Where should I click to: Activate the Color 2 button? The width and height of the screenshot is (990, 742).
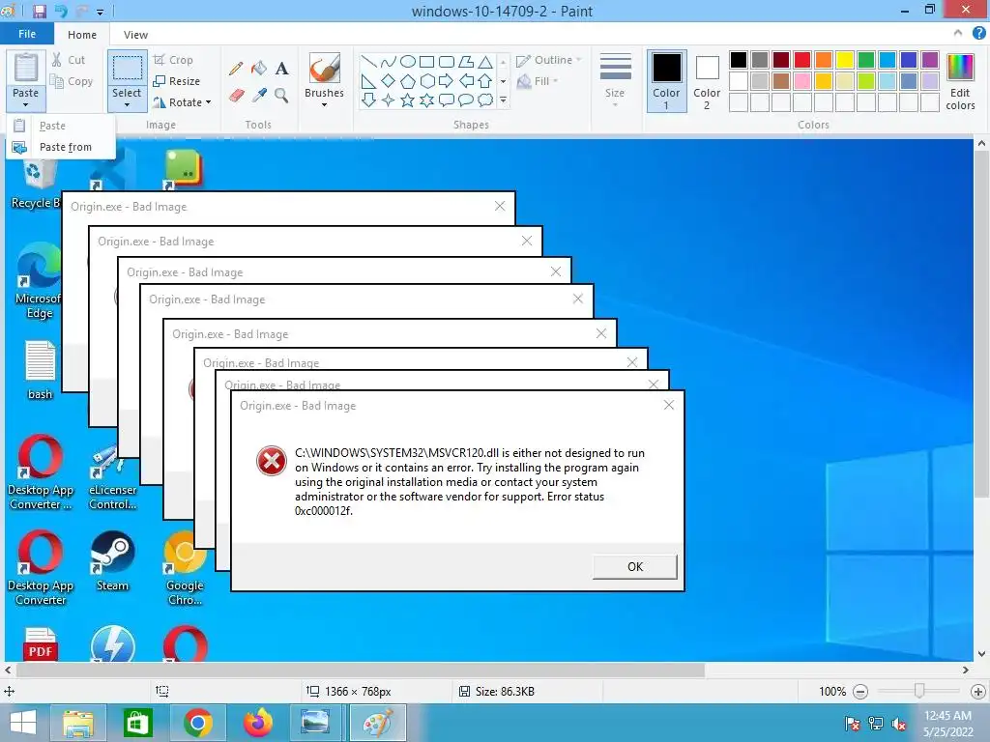[x=707, y=81]
